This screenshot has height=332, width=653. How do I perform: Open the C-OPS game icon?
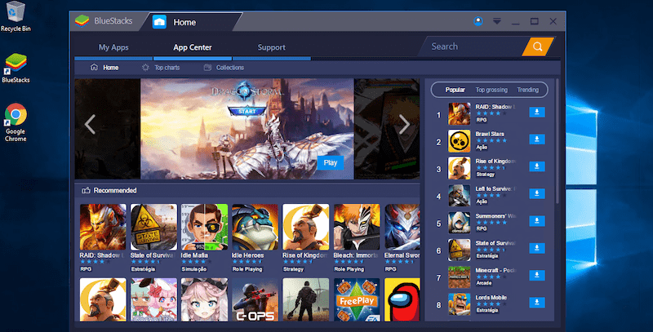(x=255, y=300)
